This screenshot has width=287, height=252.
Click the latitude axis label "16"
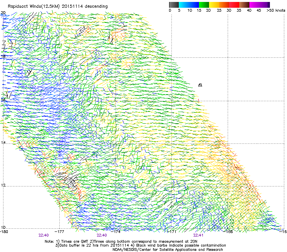pos(3,100)
